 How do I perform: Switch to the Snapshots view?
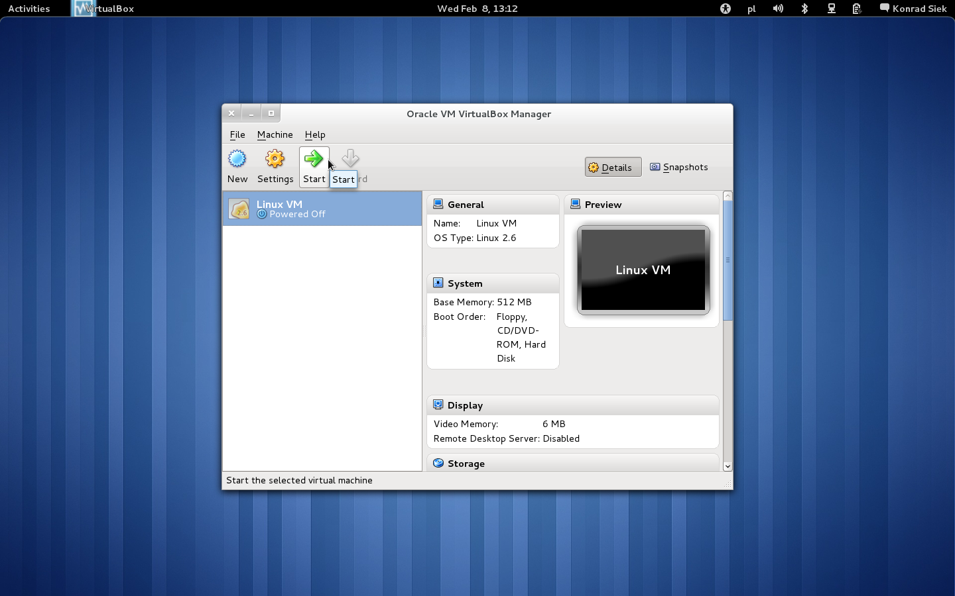679,167
